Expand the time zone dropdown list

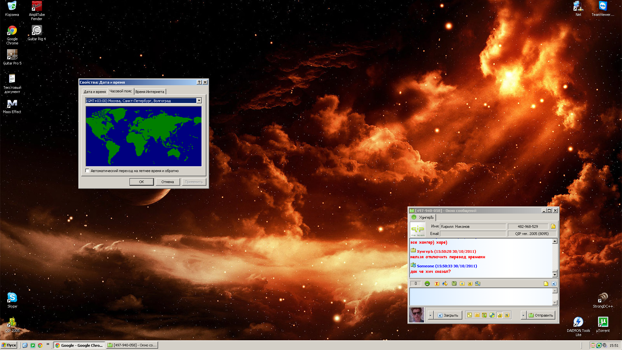point(199,101)
